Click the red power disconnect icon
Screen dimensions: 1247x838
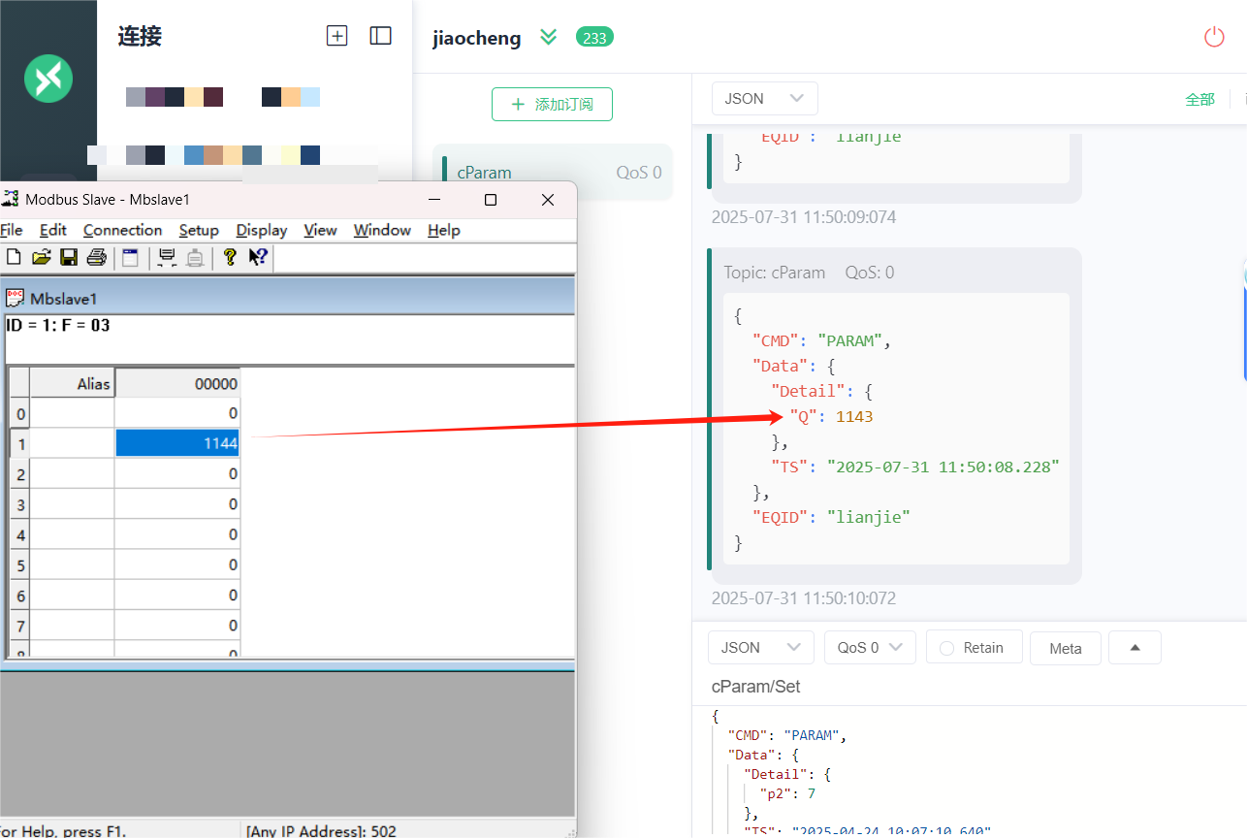pyautogui.click(x=1214, y=37)
